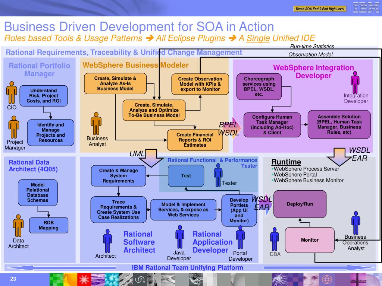Viewport: 382px width, 286px height.
Task: Click the Monitor box
Action: [310, 240]
